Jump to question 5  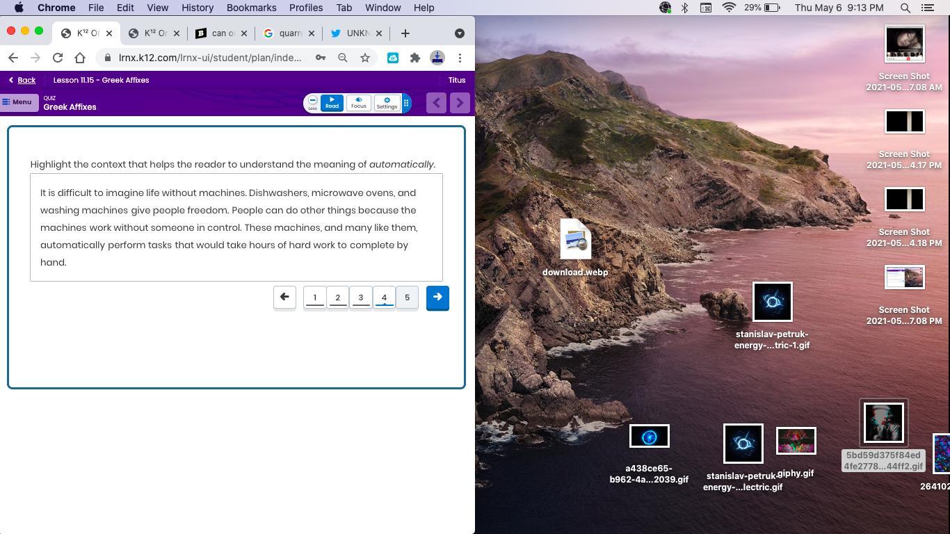(x=407, y=298)
